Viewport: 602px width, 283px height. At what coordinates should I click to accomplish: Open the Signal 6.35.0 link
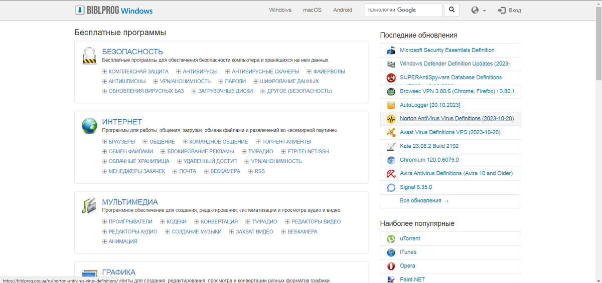[x=416, y=187]
